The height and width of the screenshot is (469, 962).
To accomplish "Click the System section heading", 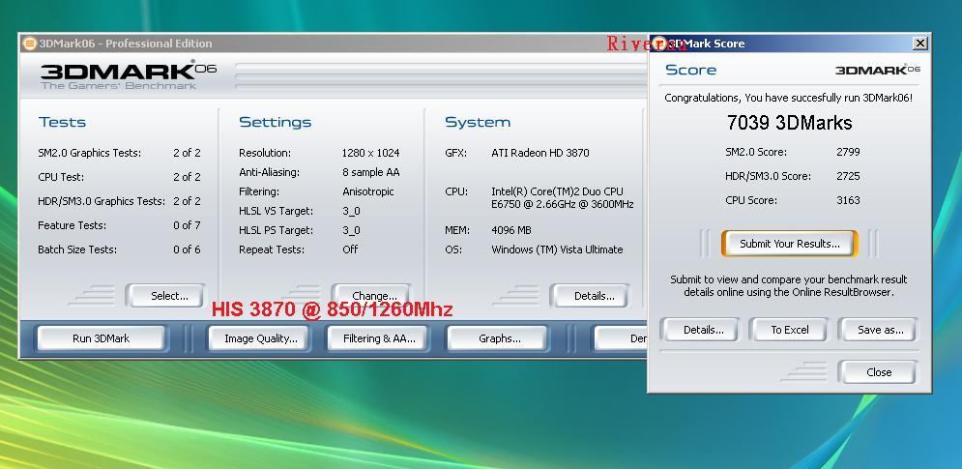I will pos(478,122).
